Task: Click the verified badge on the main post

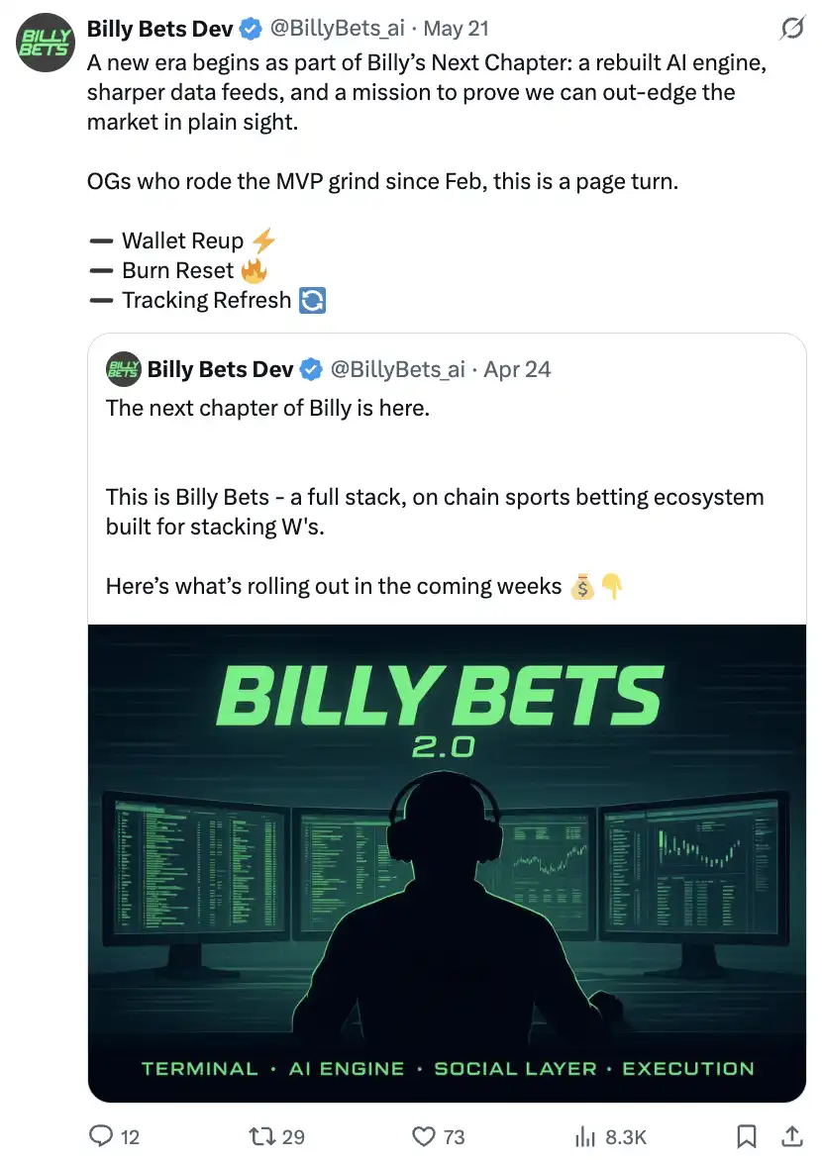Action: pos(251,30)
